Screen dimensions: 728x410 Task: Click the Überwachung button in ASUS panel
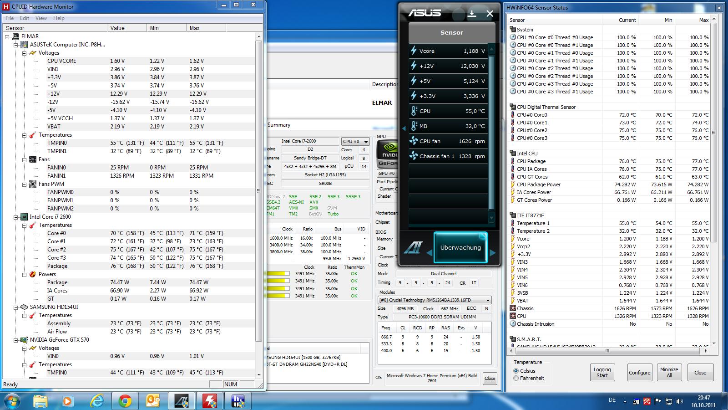coord(460,248)
